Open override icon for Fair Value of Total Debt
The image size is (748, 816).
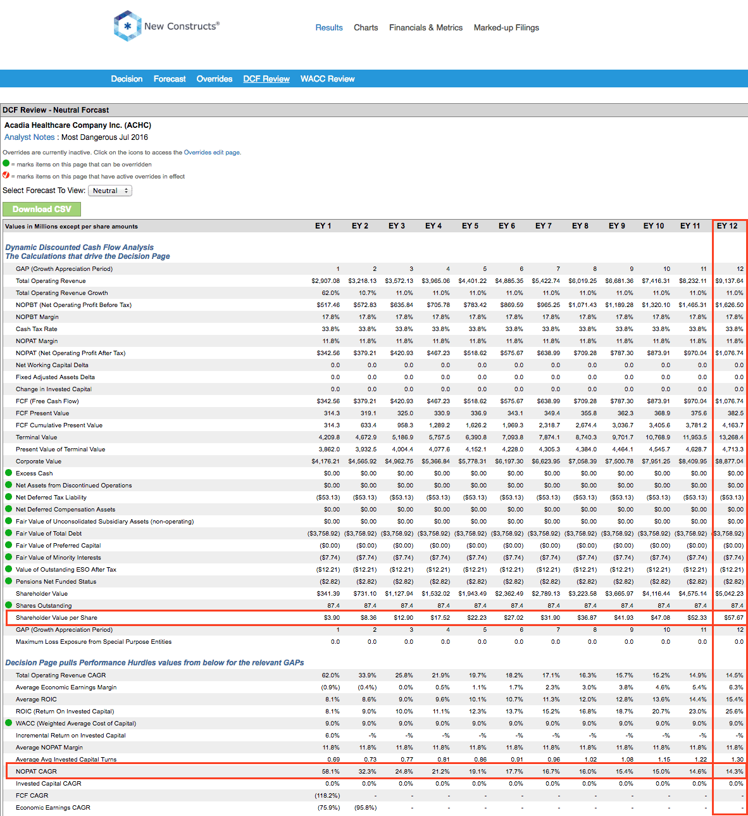(9, 533)
